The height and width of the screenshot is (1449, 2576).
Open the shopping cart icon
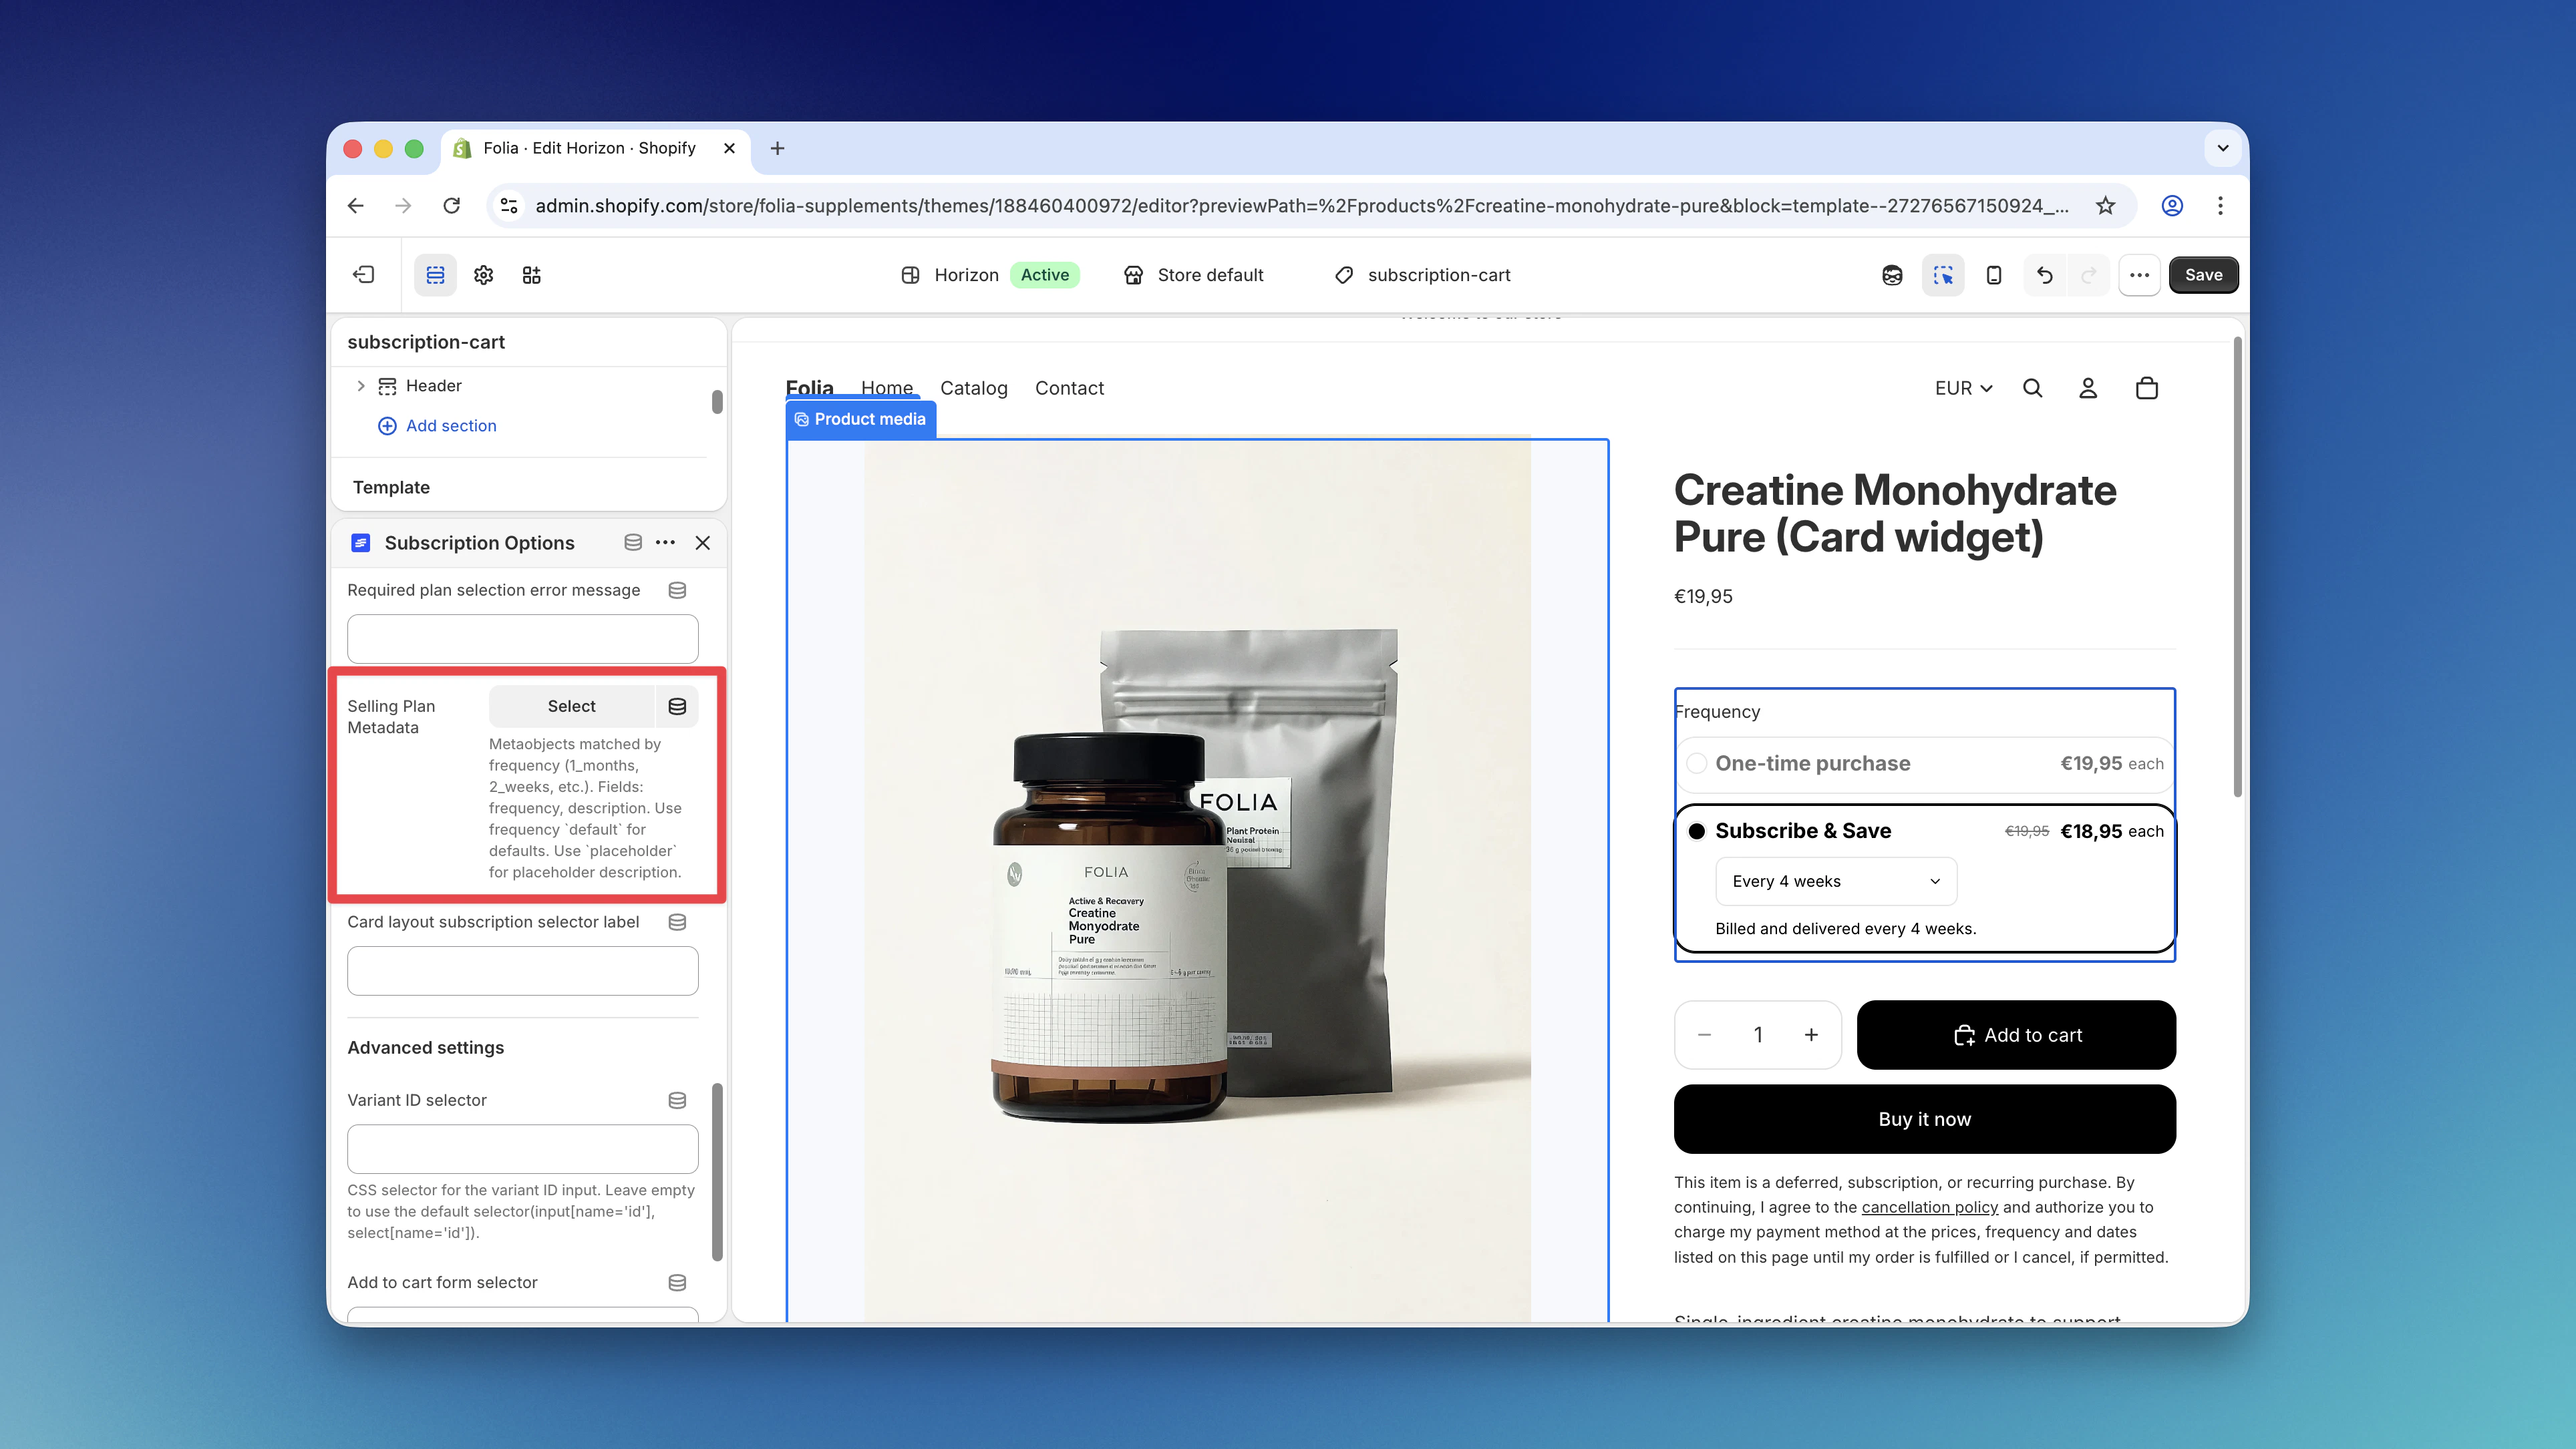(x=2147, y=388)
